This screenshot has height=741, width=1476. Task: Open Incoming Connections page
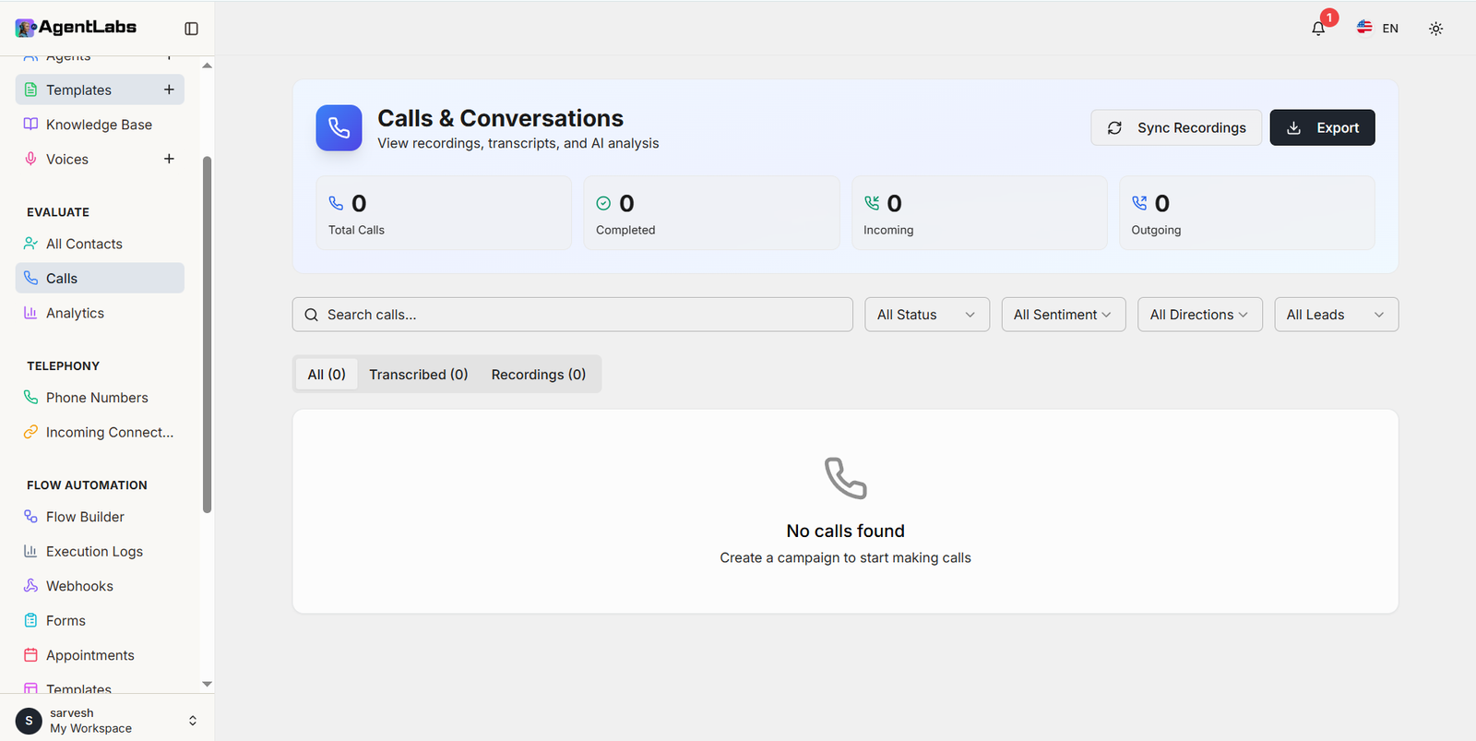(100, 432)
